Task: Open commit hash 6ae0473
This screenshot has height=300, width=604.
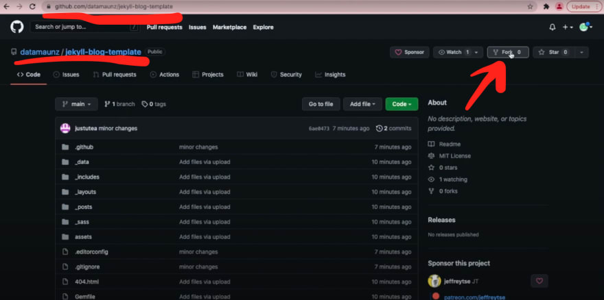Action: pyautogui.click(x=319, y=129)
